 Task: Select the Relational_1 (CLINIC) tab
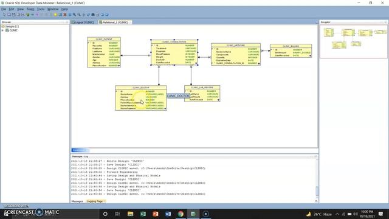tap(115, 23)
